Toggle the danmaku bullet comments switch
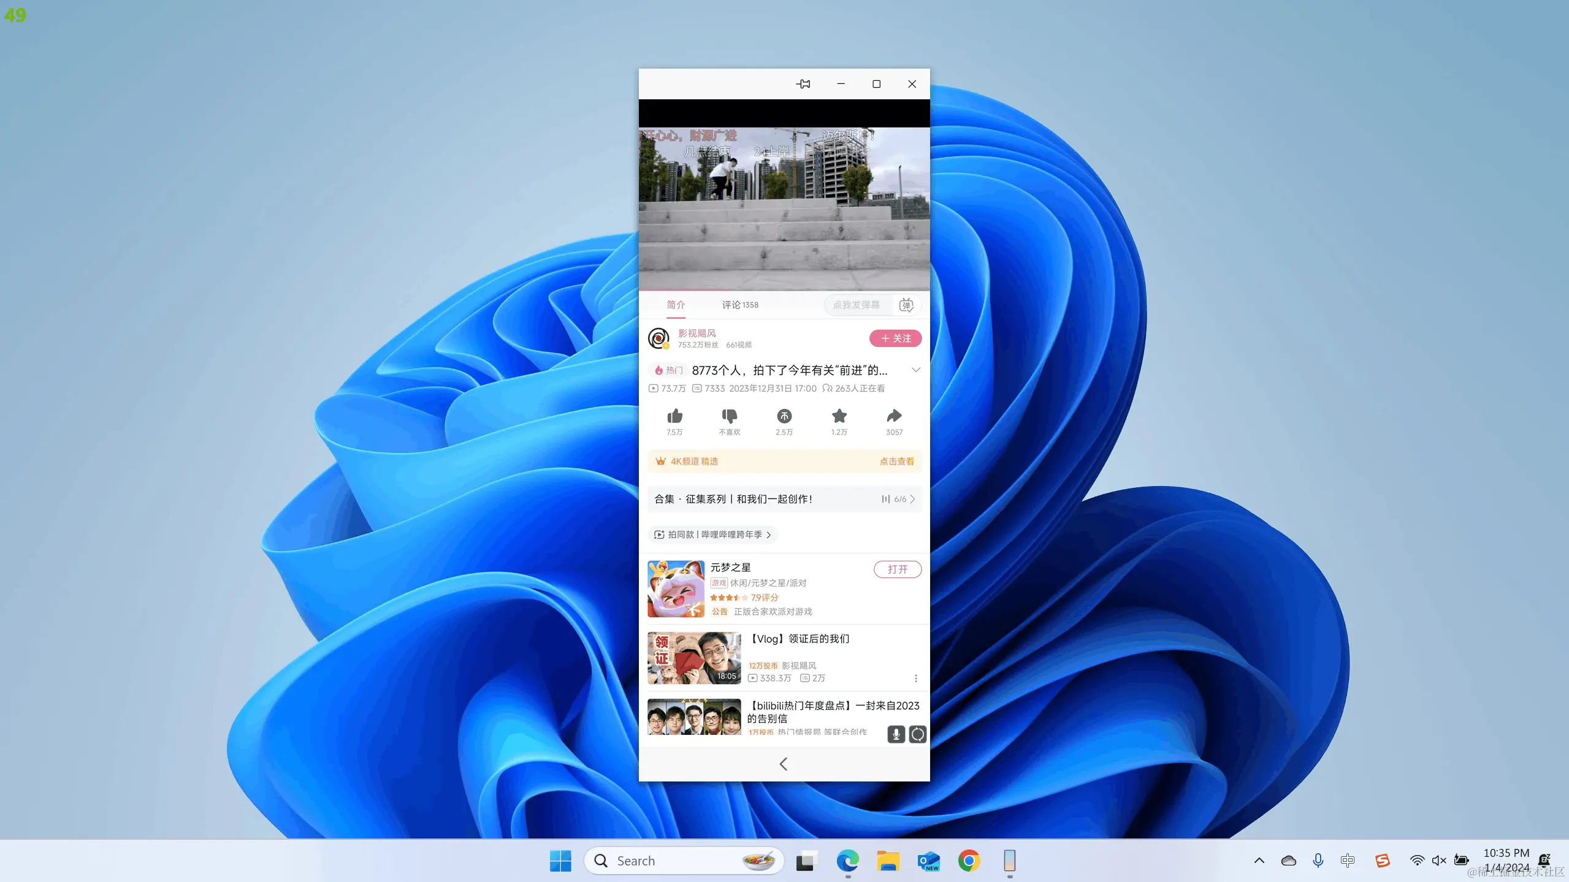Screen dimensions: 1569x882 [x=906, y=305]
